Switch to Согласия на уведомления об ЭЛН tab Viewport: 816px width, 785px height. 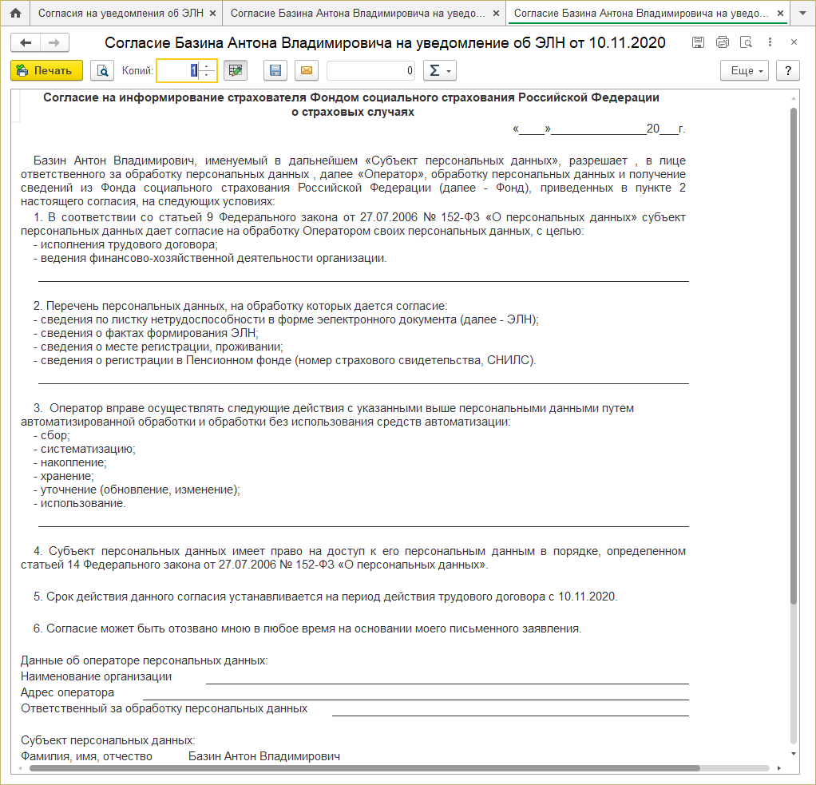click(121, 13)
